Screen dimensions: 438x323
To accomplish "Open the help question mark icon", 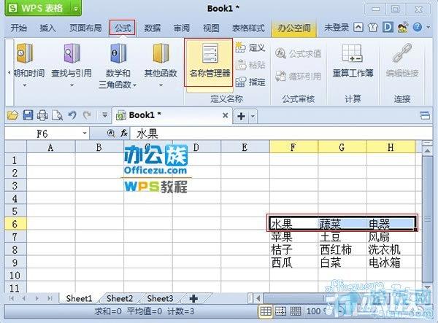I will 417,27.
